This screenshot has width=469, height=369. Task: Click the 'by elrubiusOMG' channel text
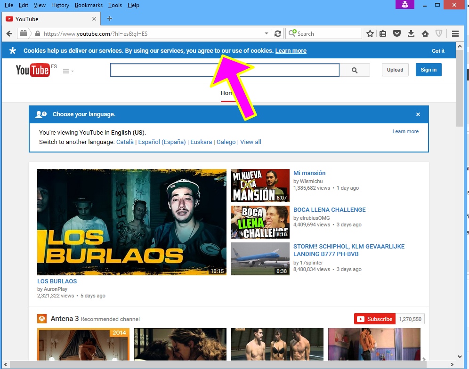pyautogui.click(x=311, y=218)
